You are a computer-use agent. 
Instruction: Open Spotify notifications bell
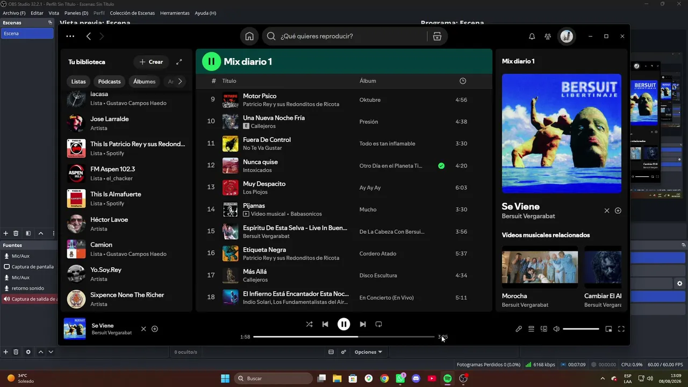click(x=532, y=36)
